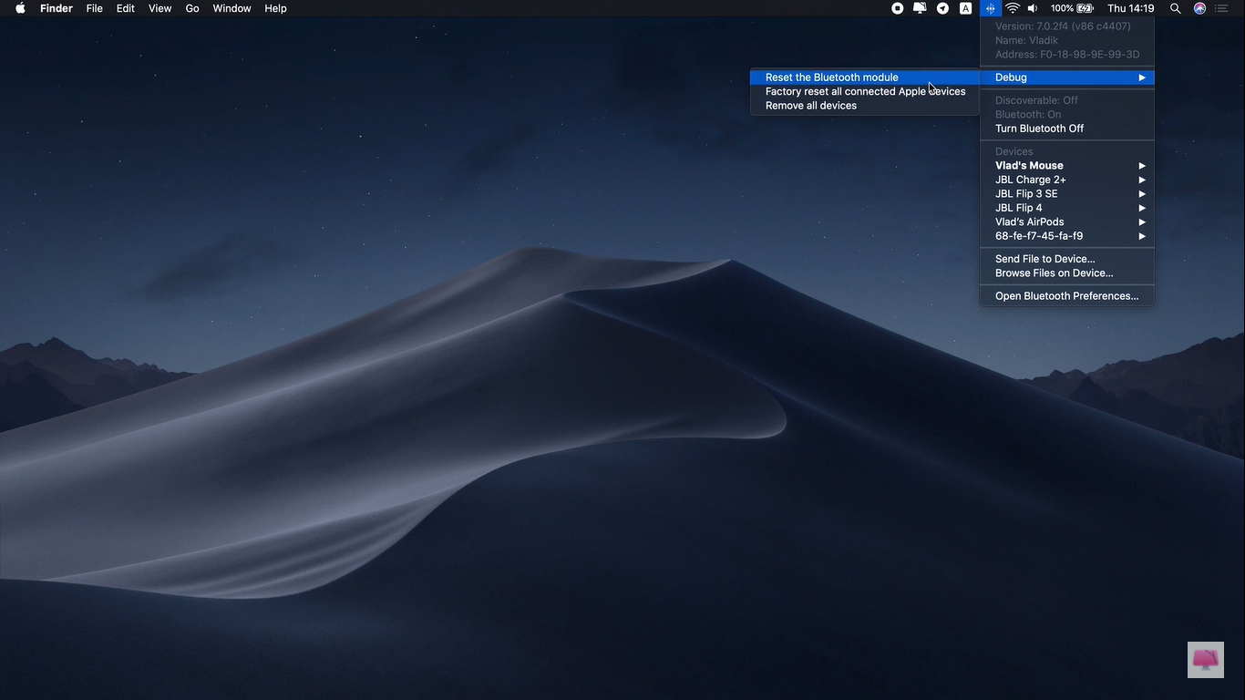Close the Bluetooth menu via its icon
1245x700 pixels.
pyautogui.click(x=990, y=8)
